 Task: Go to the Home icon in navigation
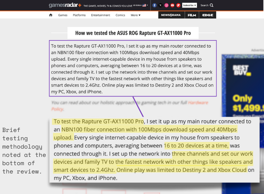51,15
